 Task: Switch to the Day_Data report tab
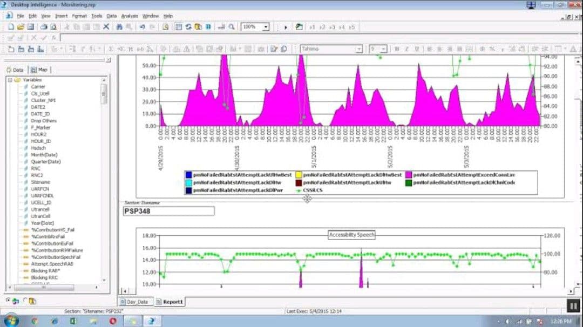pos(137,302)
